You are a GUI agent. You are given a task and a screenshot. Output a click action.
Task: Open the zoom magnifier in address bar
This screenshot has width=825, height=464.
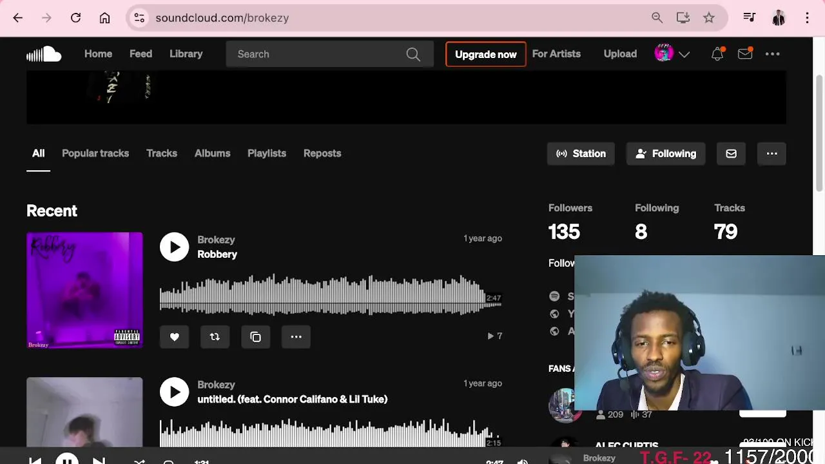coord(657,18)
